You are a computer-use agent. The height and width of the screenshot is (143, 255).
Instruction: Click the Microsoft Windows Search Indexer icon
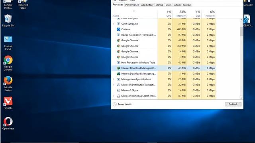tap(119, 96)
